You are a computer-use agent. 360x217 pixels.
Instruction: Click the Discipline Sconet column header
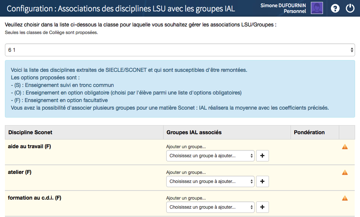click(x=30, y=132)
